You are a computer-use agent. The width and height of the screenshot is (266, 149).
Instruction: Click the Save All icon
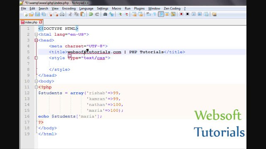pos(44,14)
